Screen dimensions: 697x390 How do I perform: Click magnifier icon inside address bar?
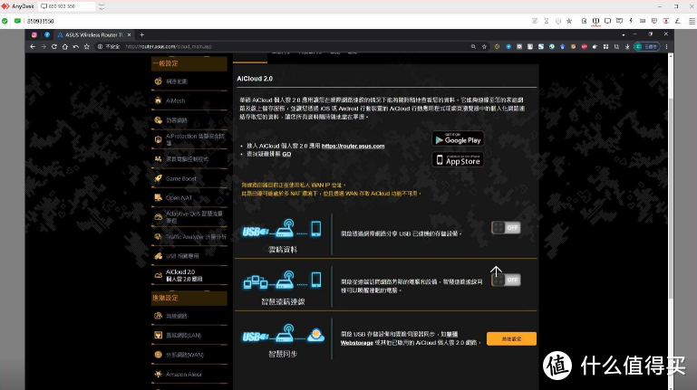(473, 46)
